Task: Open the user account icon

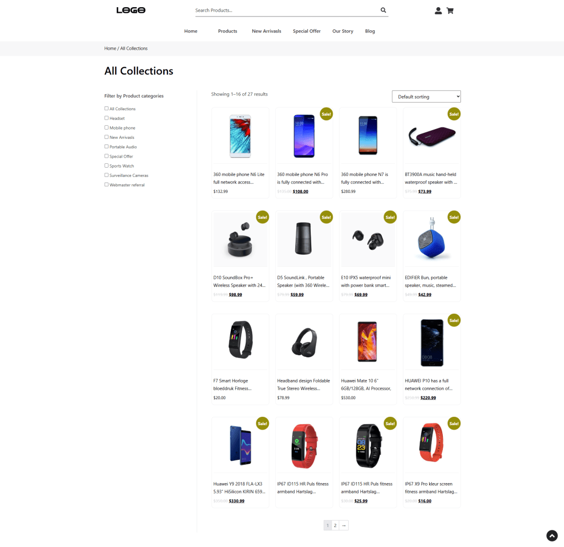Action: (438, 11)
